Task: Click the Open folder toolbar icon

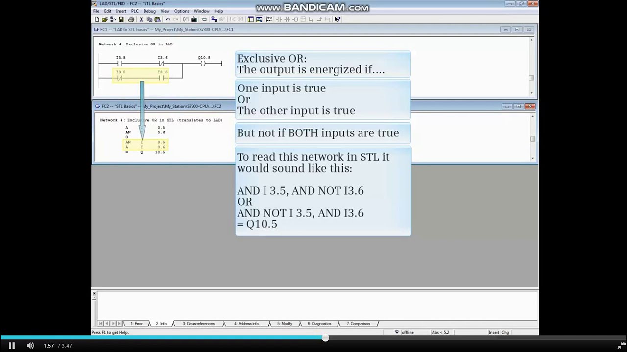Action: [104, 19]
